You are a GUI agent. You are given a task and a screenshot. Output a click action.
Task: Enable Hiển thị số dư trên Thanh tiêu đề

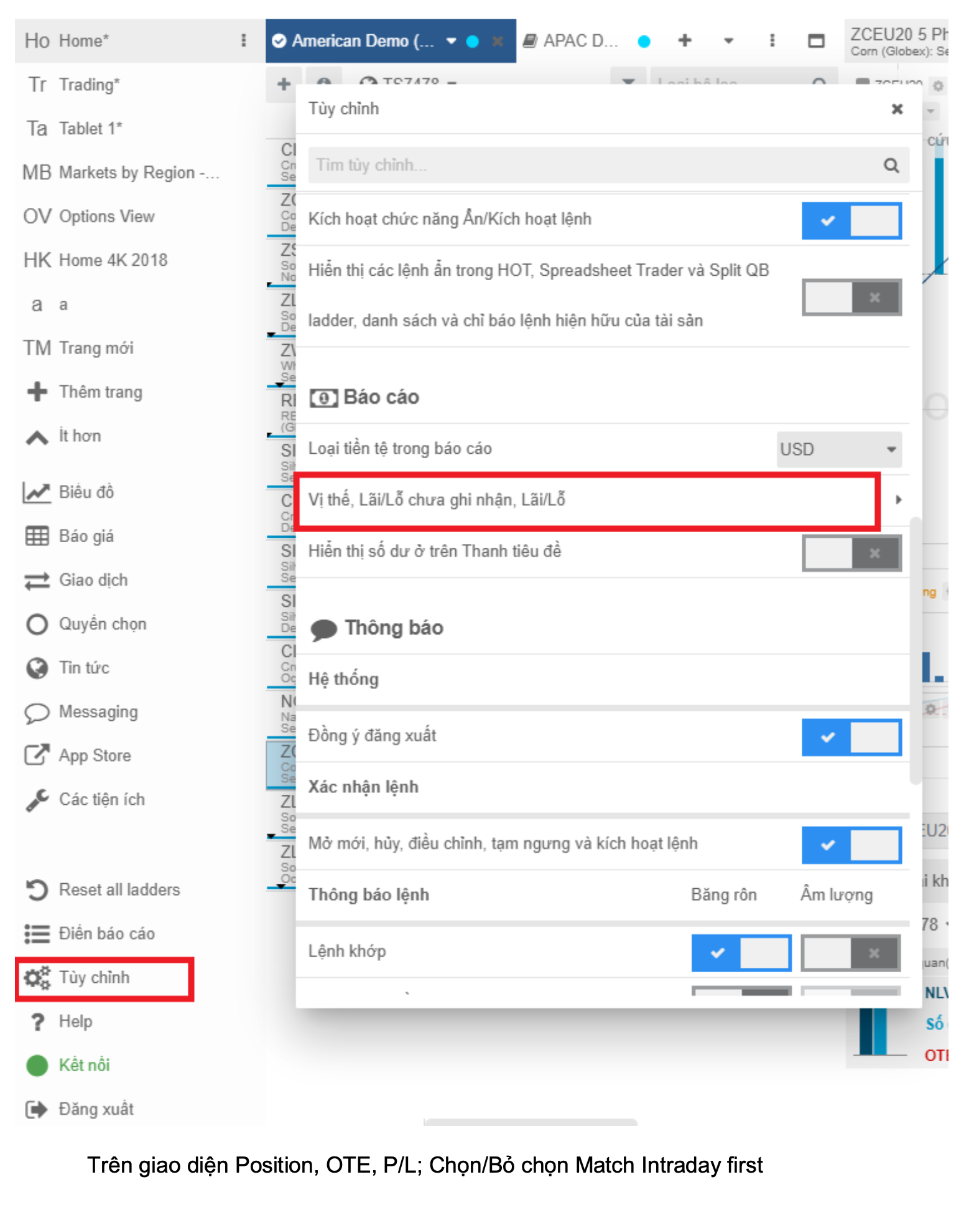point(851,553)
